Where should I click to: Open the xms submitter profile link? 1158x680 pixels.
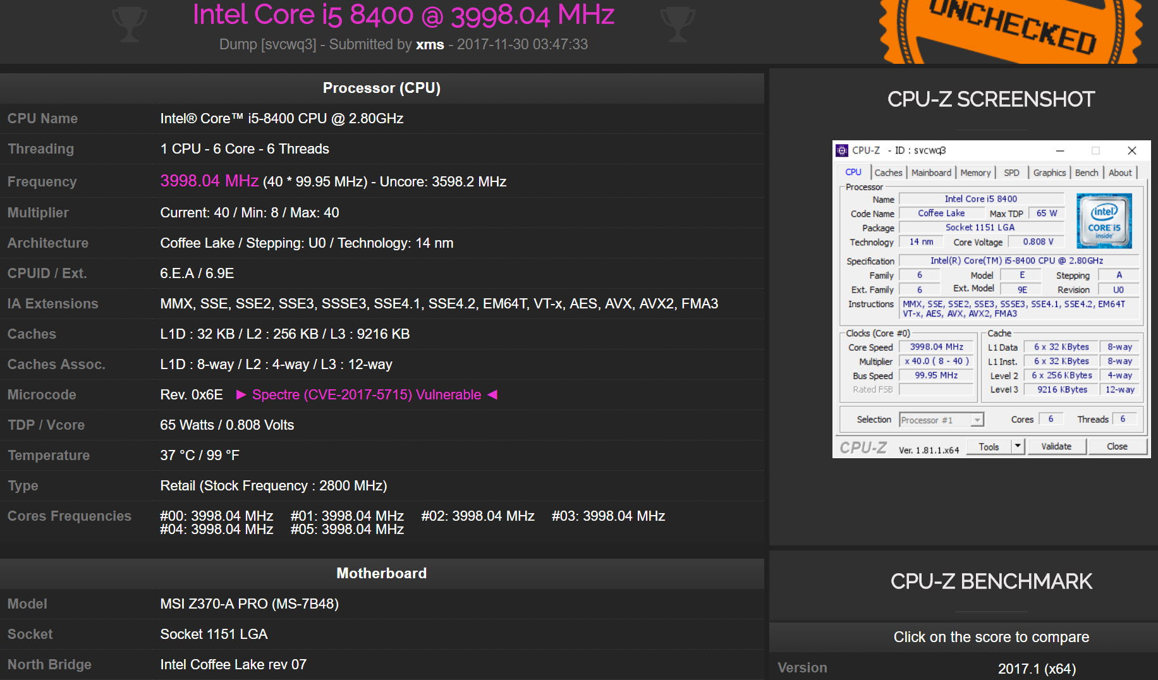pyautogui.click(x=430, y=44)
